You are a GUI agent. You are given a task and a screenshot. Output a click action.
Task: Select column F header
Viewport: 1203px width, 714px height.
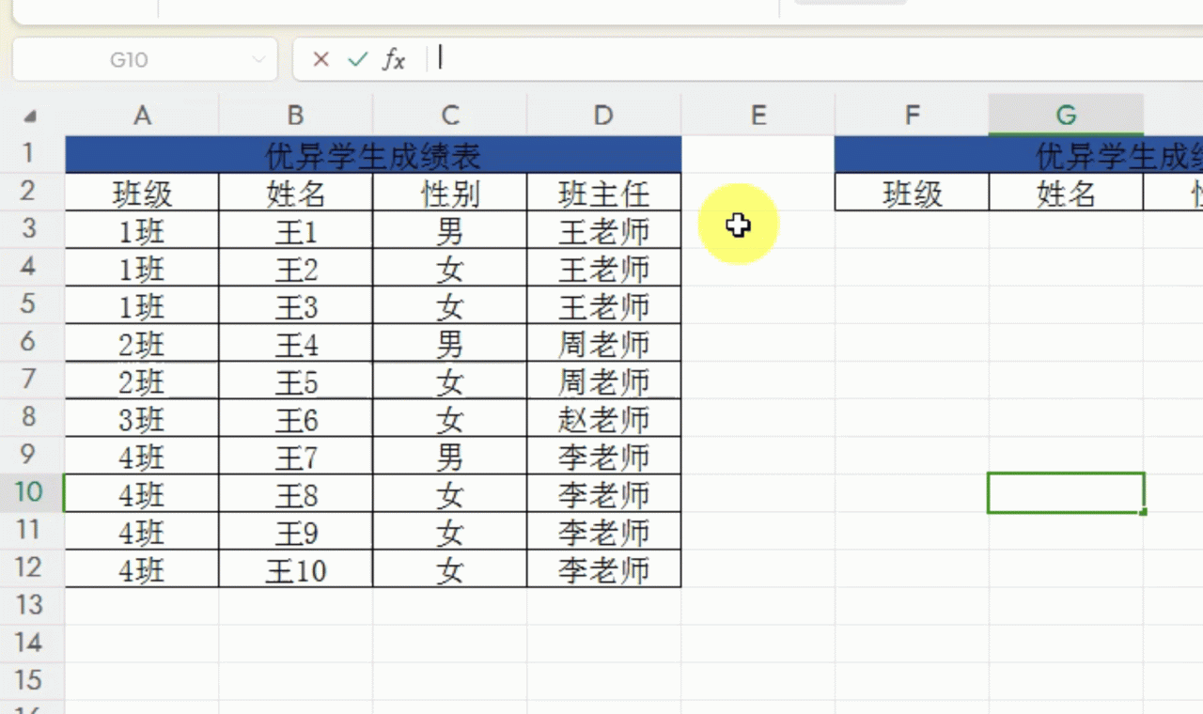(x=912, y=115)
